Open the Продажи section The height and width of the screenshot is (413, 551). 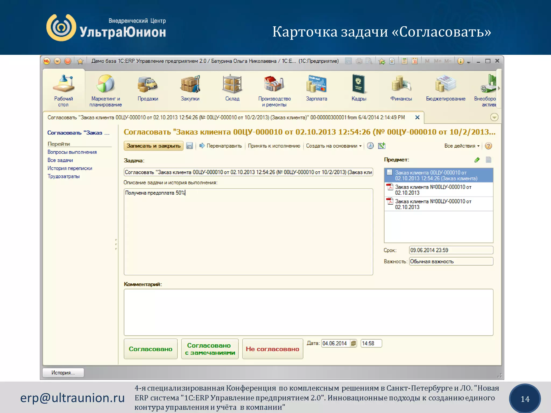(148, 88)
